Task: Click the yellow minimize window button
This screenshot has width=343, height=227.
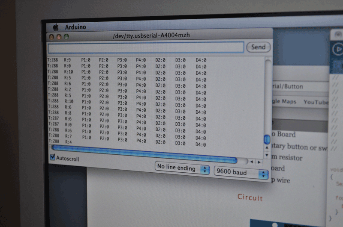Action: 59,37
